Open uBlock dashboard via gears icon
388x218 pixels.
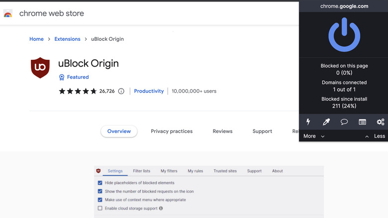tap(381, 122)
